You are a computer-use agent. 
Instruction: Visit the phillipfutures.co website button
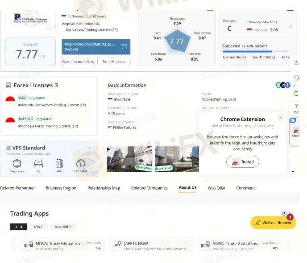(96, 47)
